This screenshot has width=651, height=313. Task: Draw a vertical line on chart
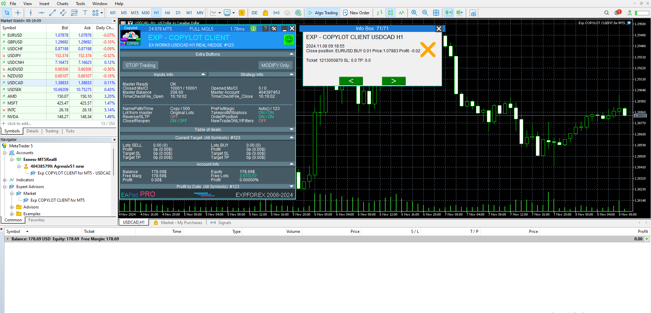[x=31, y=13]
